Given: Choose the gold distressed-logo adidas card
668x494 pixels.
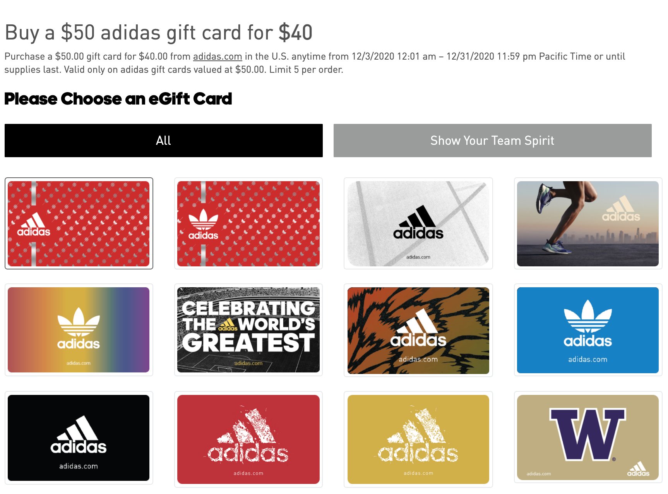Looking at the screenshot, I should pos(418,439).
